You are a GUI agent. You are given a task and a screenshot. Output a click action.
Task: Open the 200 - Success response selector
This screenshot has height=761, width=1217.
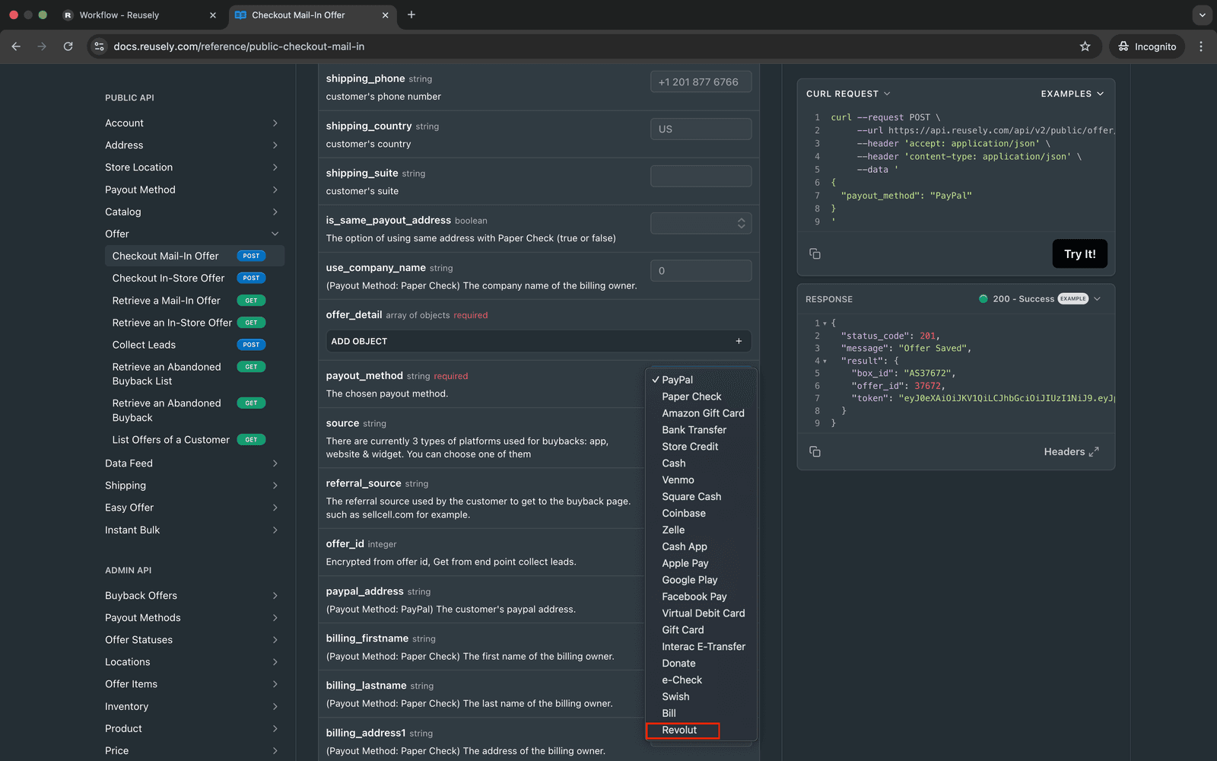1040,299
